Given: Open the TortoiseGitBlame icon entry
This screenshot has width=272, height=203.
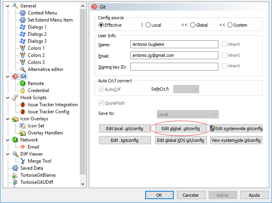Looking at the screenshot, I should click(x=15, y=175).
